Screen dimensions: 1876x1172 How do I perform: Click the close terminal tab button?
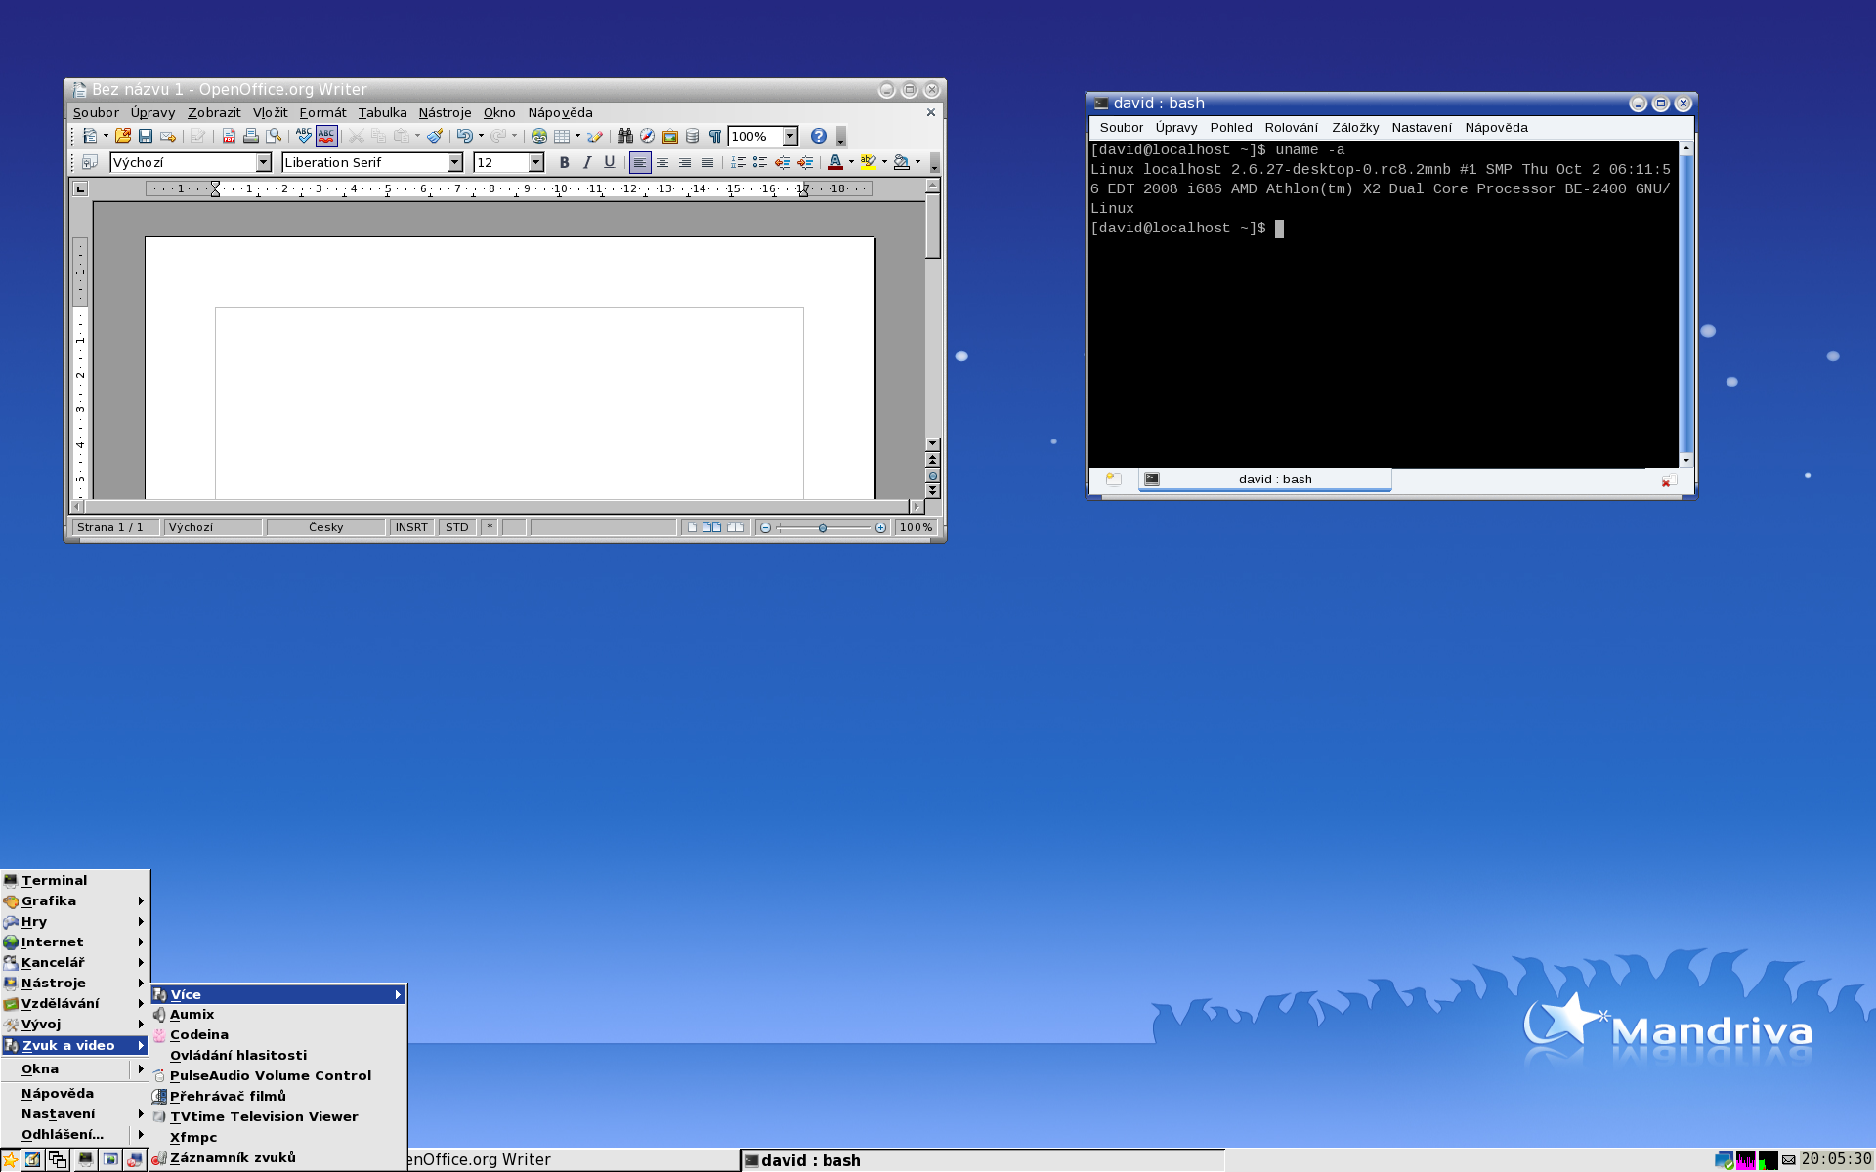click(x=1668, y=480)
